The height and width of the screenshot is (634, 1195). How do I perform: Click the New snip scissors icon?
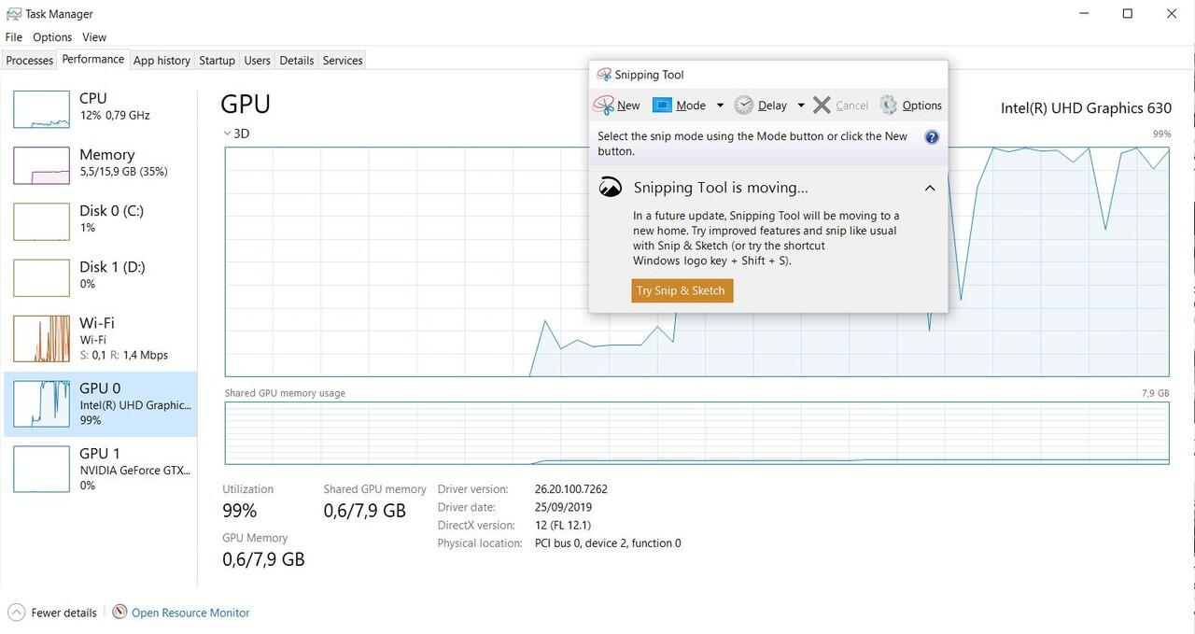click(604, 106)
